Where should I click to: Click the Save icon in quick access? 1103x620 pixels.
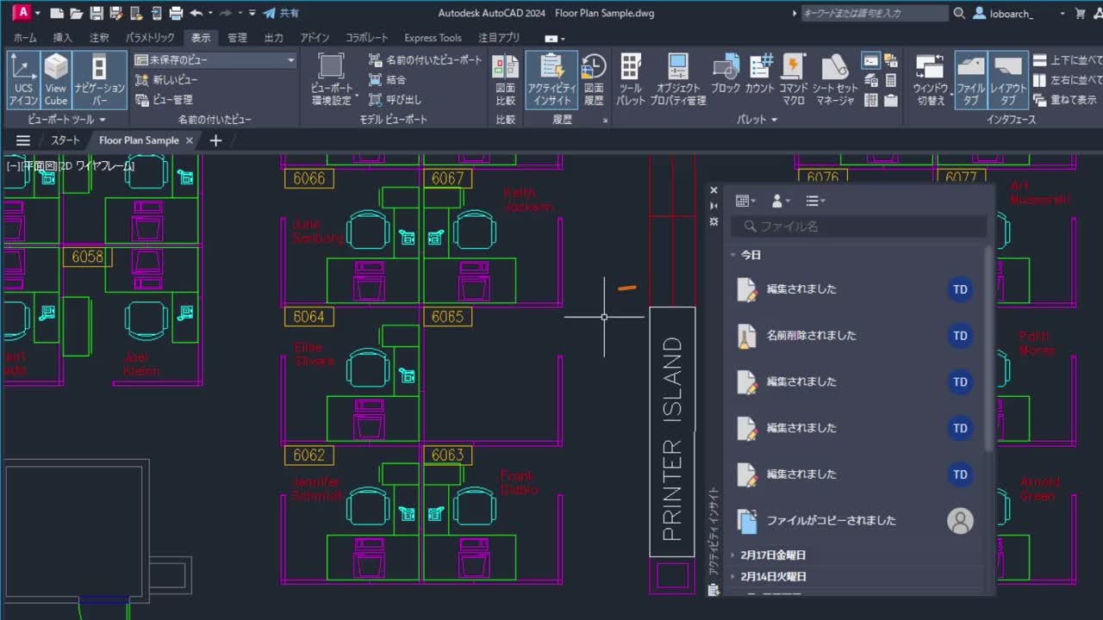pyautogui.click(x=97, y=13)
